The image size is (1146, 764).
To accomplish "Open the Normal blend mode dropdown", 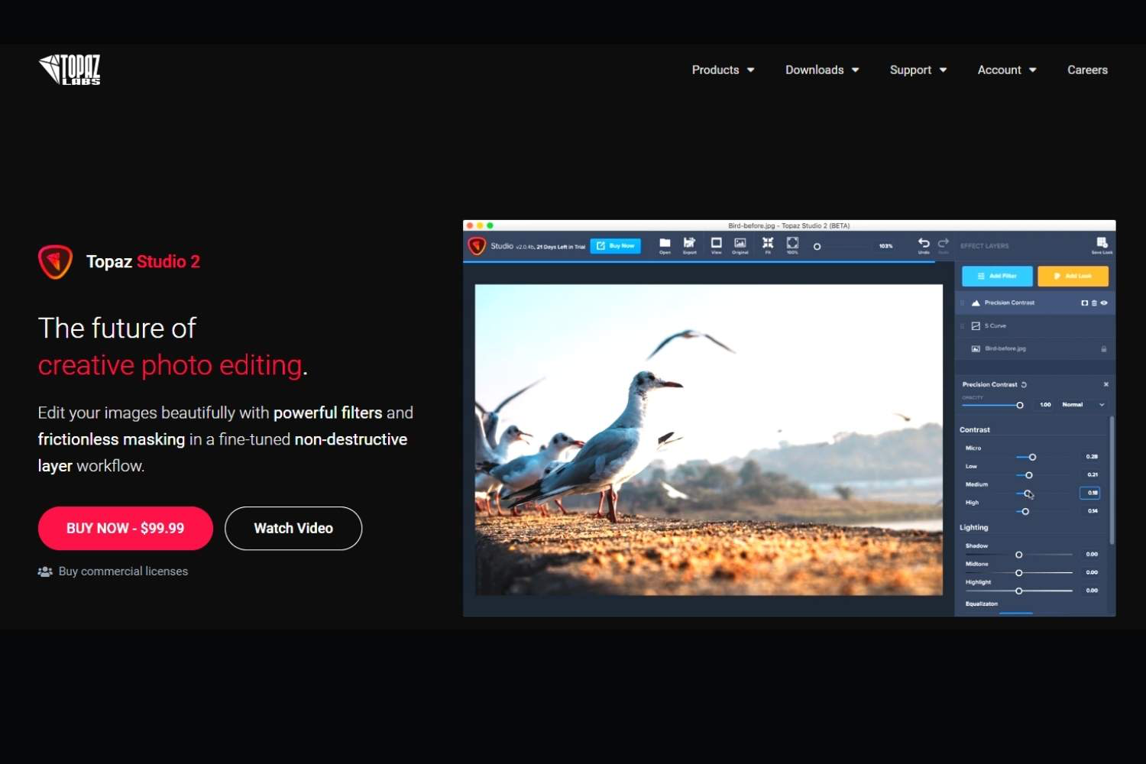I will pos(1083,405).
